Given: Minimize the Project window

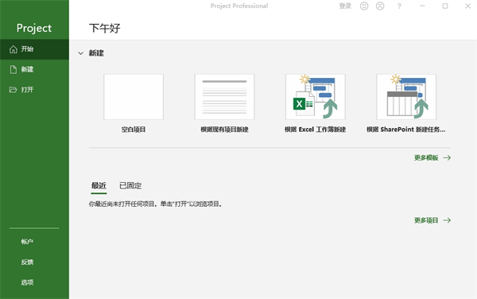Looking at the screenshot, I should (422, 6).
